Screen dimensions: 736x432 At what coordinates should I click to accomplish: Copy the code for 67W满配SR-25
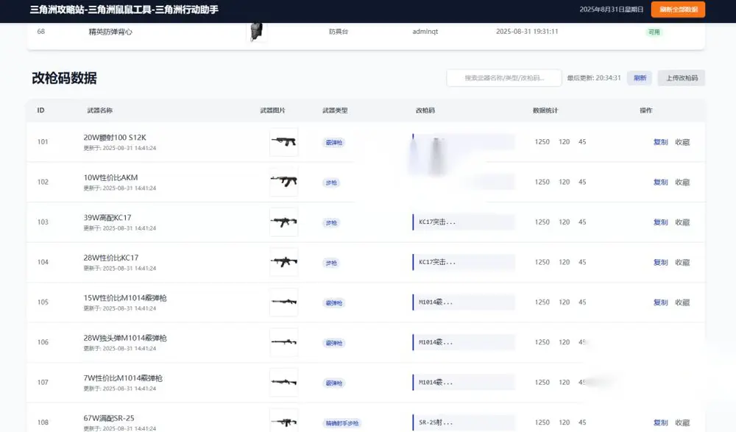[x=660, y=422]
